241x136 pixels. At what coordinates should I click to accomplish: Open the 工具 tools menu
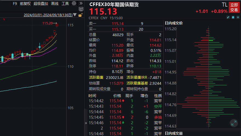tap(65, 4)
